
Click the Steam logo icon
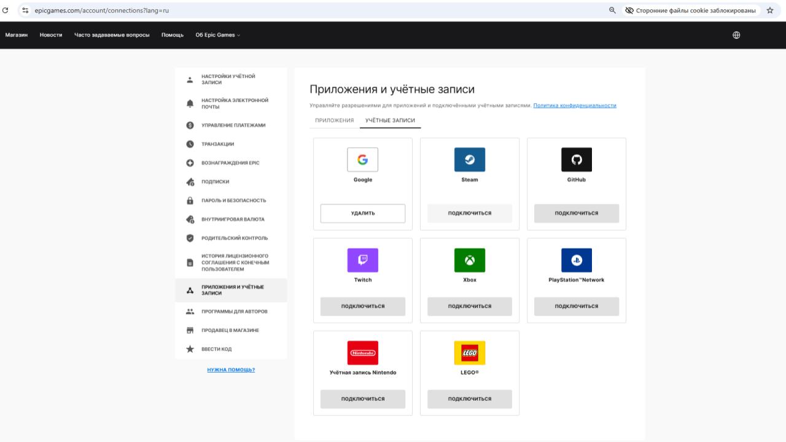pos(470,160)
